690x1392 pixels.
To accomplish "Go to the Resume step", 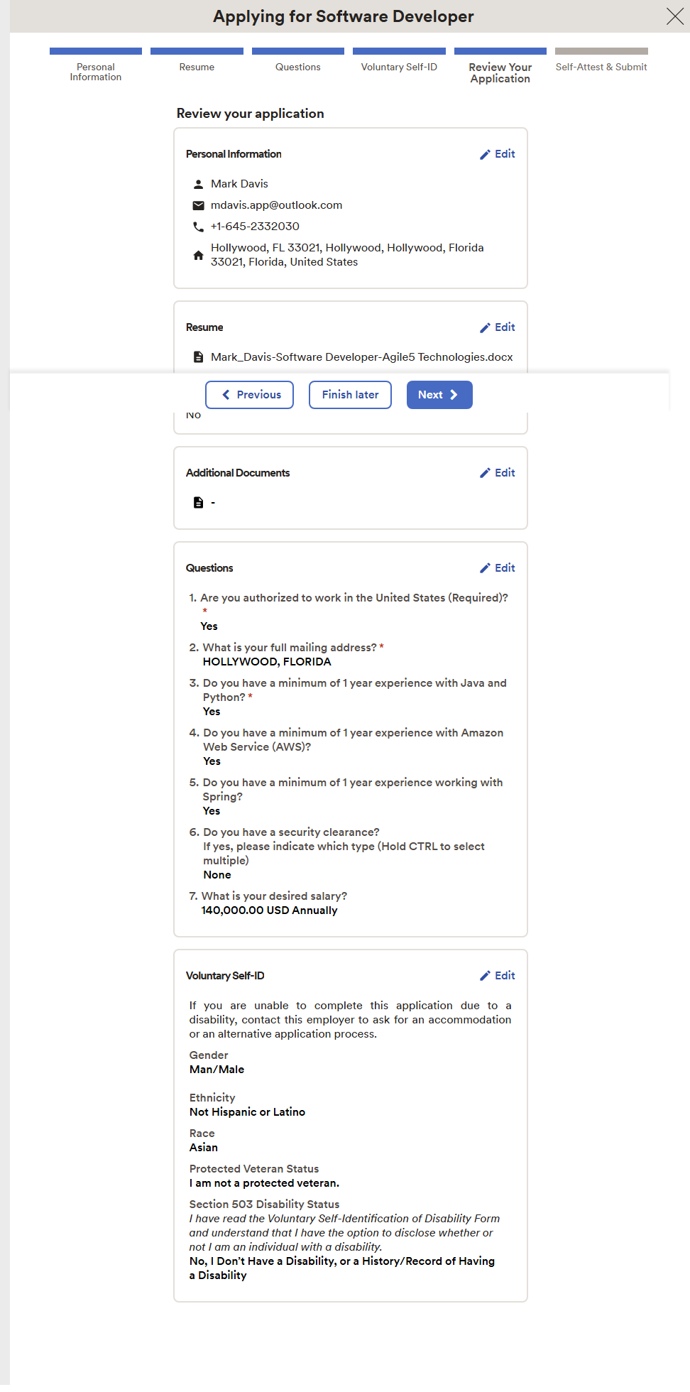I will tap(197, 67).
